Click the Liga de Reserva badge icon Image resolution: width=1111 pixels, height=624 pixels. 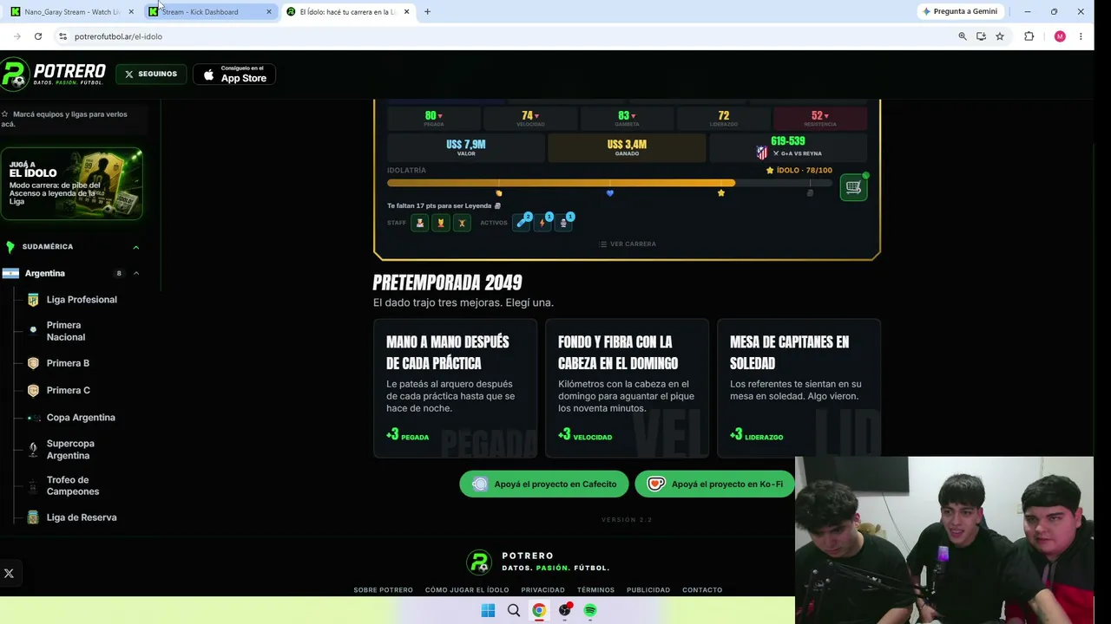(33, 517)
